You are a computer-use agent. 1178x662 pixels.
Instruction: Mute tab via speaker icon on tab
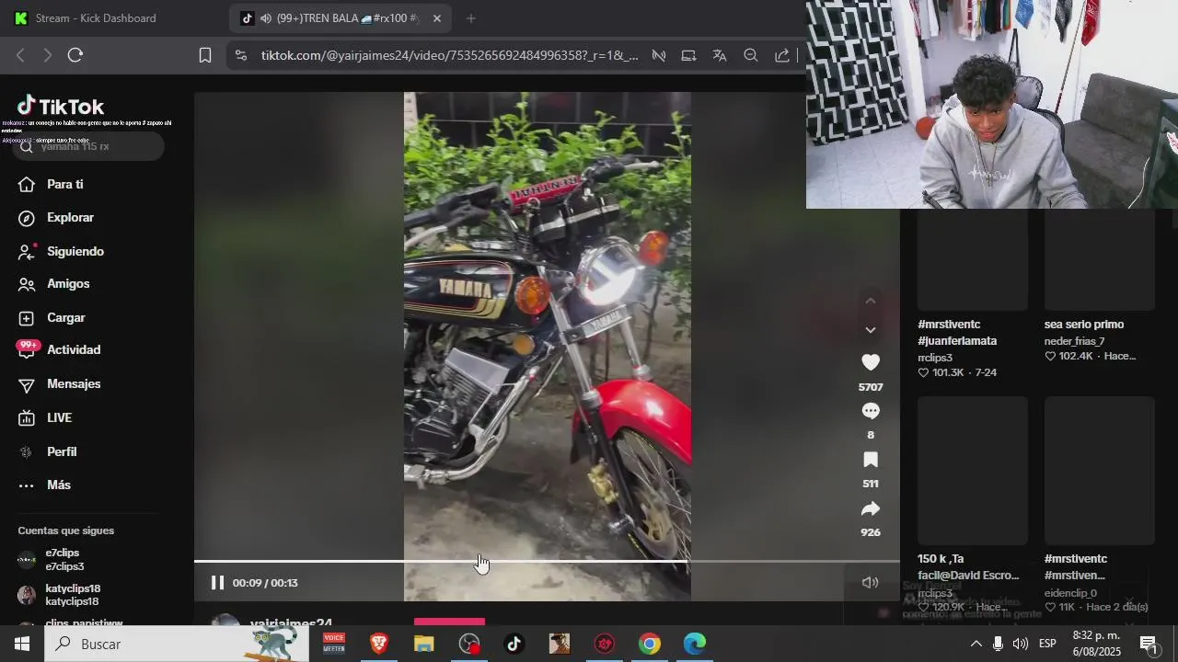(266, 18)
